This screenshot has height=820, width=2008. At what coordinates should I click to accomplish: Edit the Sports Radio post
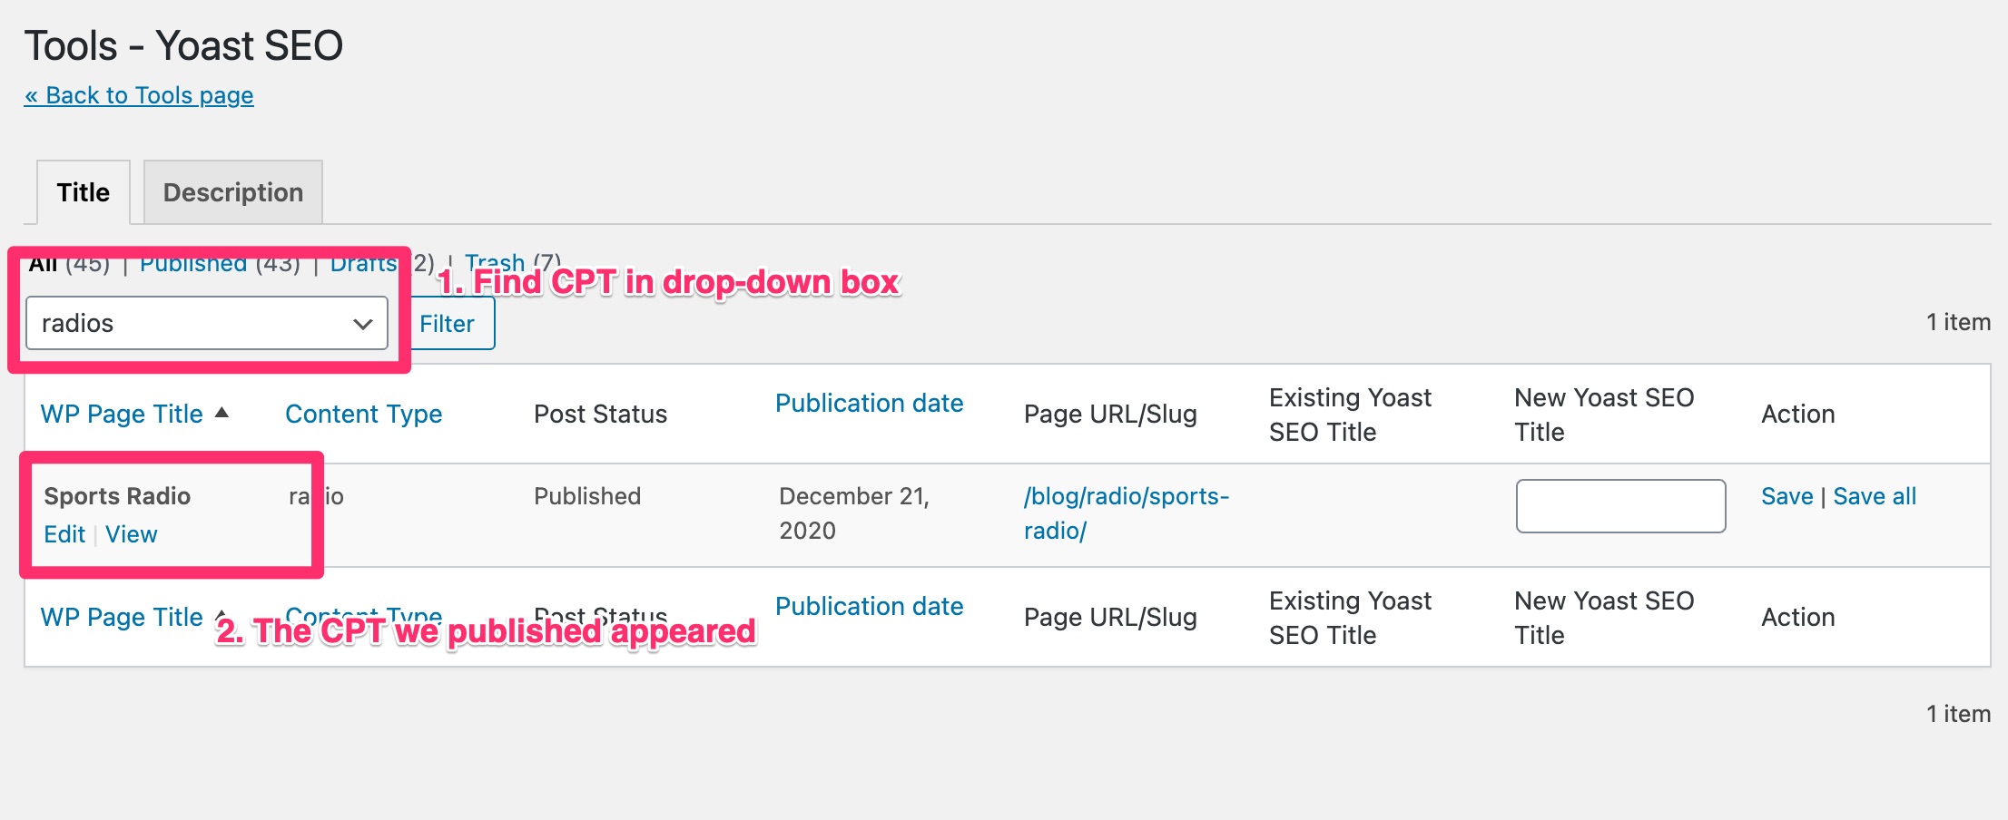point(64,534)
